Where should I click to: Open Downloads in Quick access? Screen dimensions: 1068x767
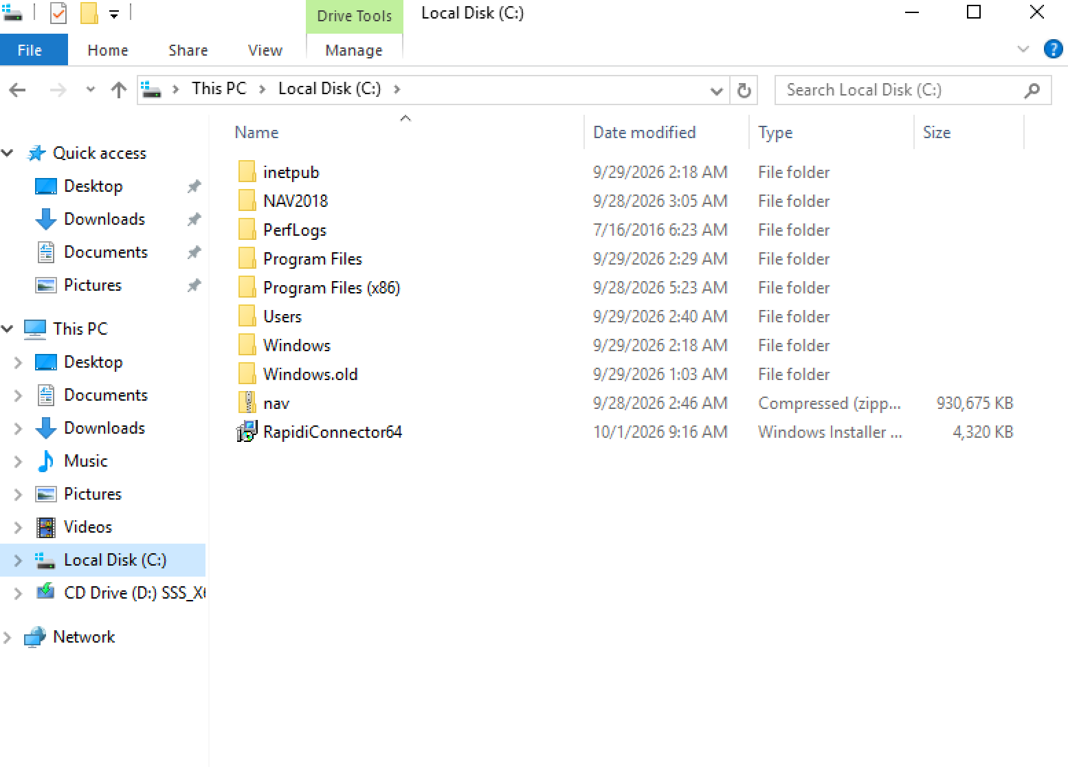click(104, 219)
